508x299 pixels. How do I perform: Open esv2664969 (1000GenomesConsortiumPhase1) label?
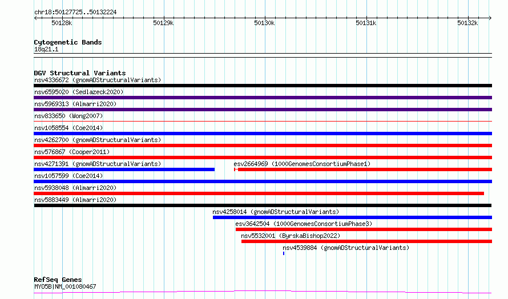[x=302, y=164]
